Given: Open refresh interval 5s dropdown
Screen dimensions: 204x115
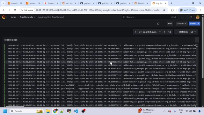Looking at the screenshot, I should coord(193,32).
